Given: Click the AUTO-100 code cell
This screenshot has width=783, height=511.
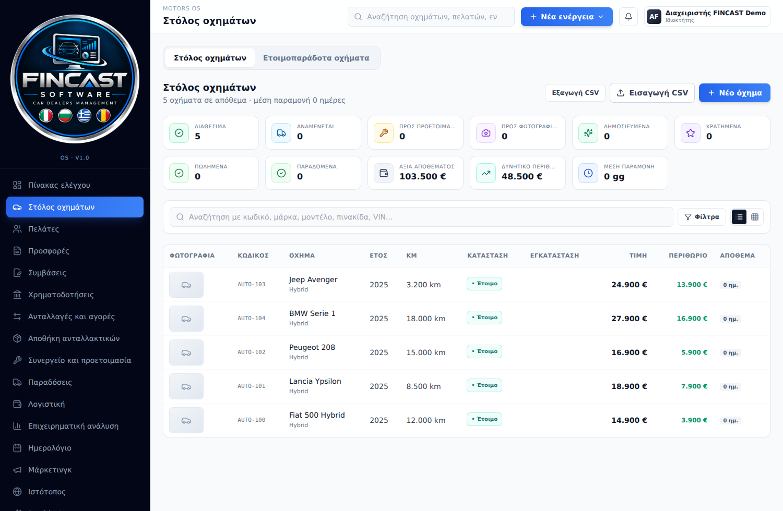Looking at the screenshot, I should [252, 420].
